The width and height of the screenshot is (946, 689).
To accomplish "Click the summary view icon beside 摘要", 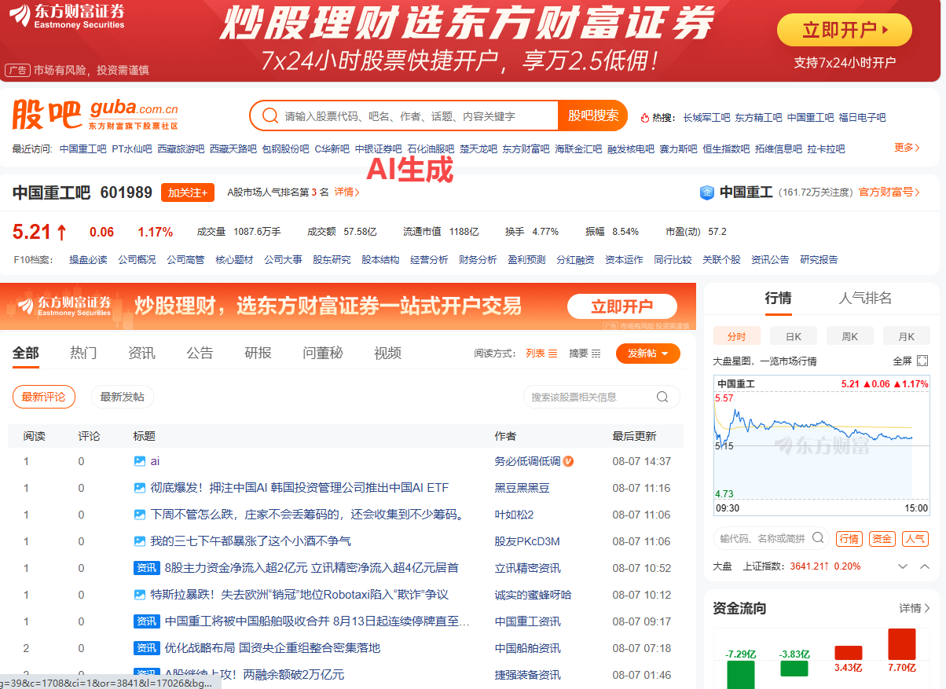I will click(596, 354).
